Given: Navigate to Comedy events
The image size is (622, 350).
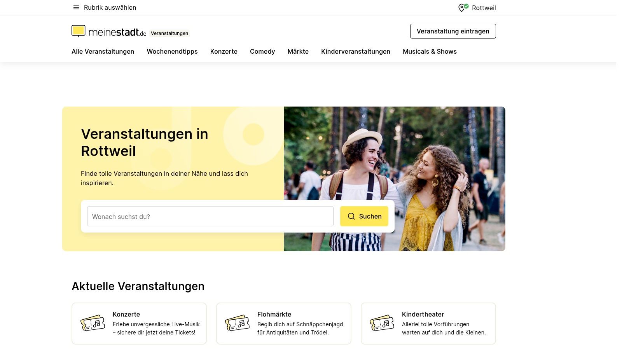Looking at the screenshot, I should click(262, 51).
